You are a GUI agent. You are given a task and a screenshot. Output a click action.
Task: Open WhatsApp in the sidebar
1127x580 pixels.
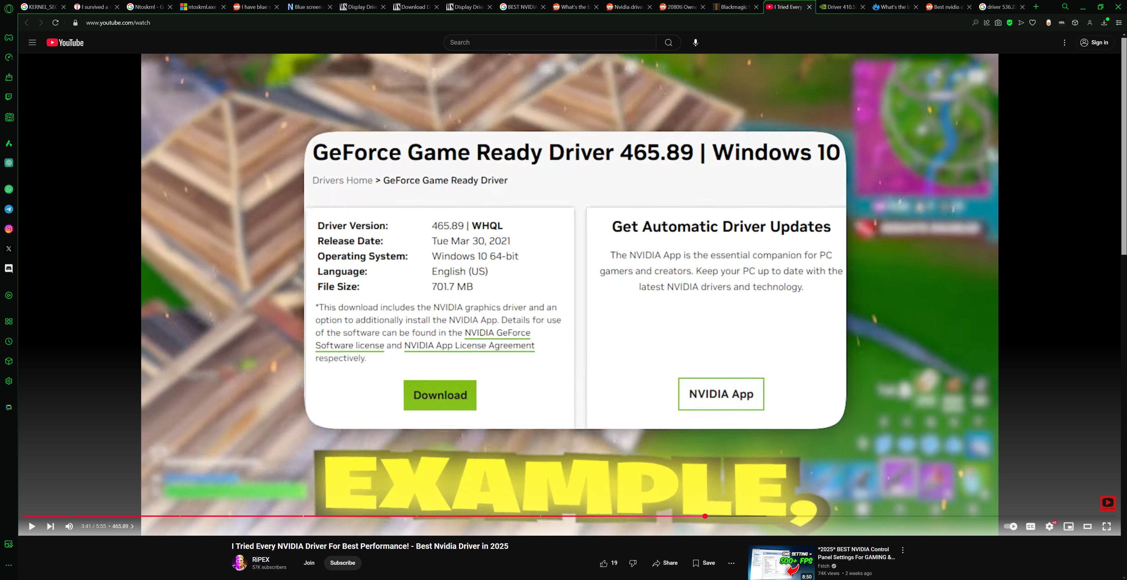pyautogui.click(x=9, y=189)
